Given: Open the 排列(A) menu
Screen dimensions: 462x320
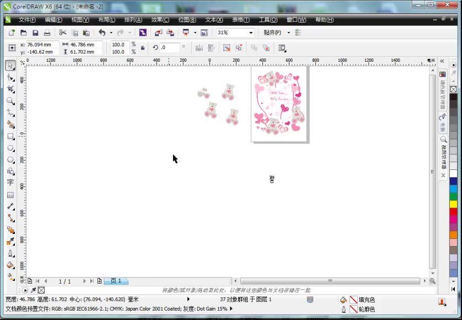Looking at the screenshot, I should [x=133, y=20].
